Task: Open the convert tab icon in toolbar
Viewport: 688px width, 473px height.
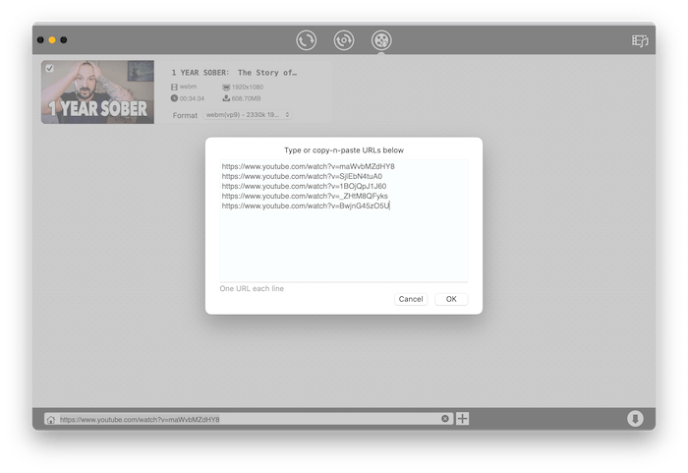Action: pos(307,40)
